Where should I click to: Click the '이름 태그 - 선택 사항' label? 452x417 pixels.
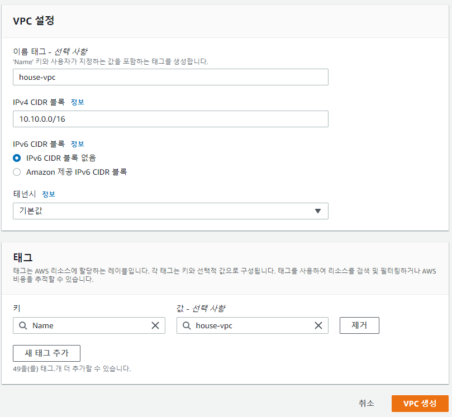coord(50,52)
